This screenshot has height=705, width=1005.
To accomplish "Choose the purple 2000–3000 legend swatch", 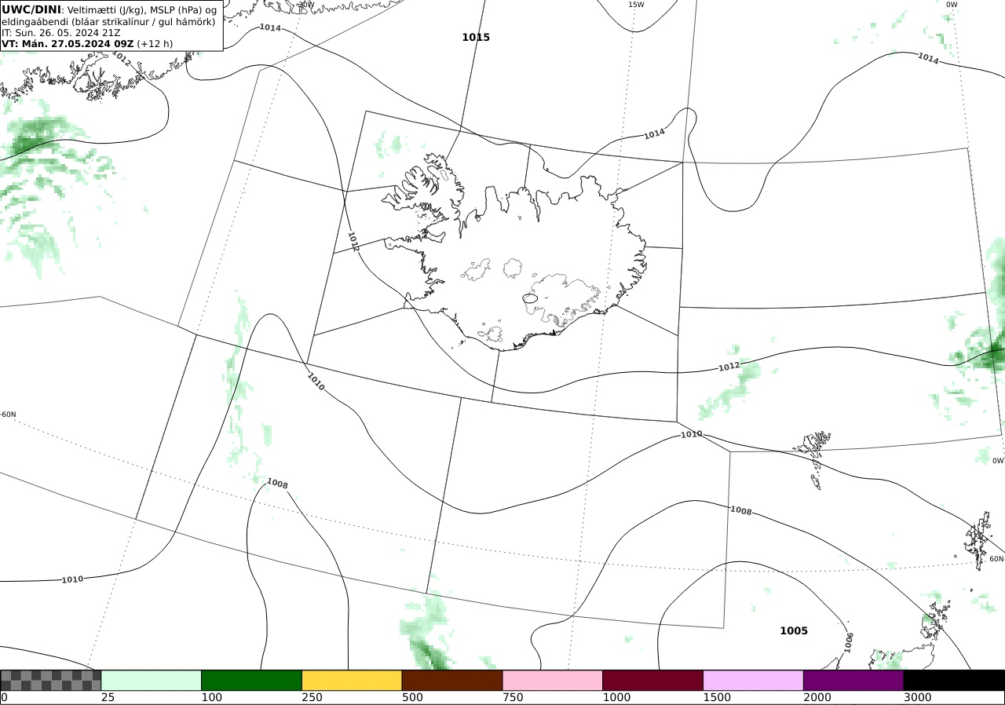I will click(853, 680).
